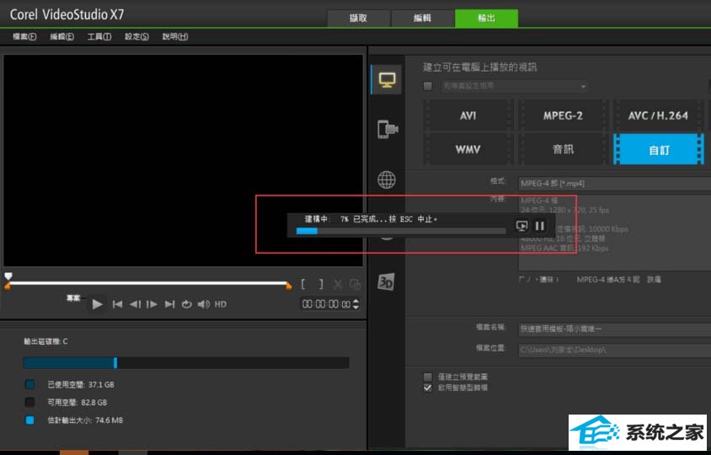
Task: Play the project in preview
Action: coord(97,304)
